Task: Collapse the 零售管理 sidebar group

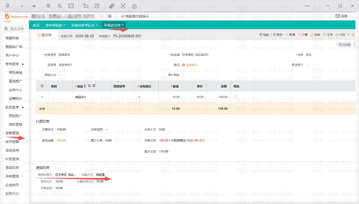Action: coord(23,64)
